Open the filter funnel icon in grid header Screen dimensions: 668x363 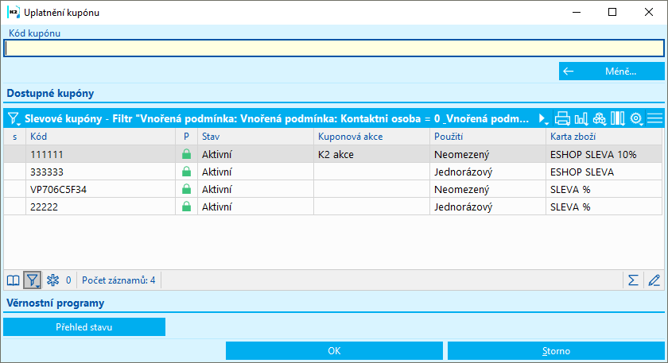14,118
